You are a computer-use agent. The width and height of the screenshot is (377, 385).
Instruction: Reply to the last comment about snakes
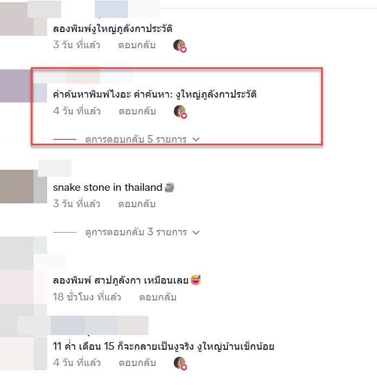pos(138,363)
